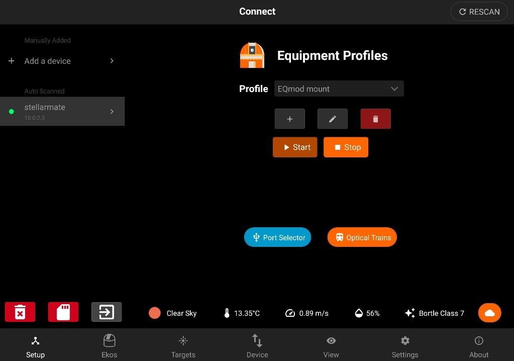Viewport: 514px width, 361px height.
Task: Click the humidity 56% reading
Action: tap(373, 313)
